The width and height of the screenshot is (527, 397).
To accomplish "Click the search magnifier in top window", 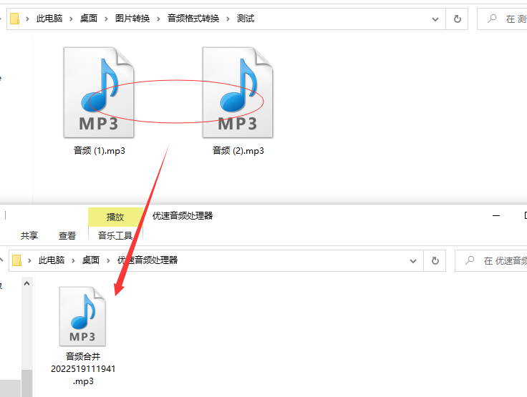I will (x=492, y=19).
